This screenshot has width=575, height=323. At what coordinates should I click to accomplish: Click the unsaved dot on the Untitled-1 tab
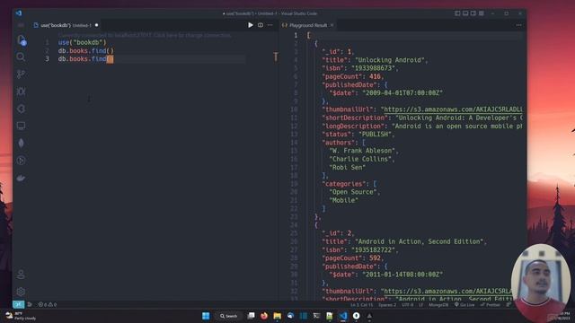tap(96, 25)
